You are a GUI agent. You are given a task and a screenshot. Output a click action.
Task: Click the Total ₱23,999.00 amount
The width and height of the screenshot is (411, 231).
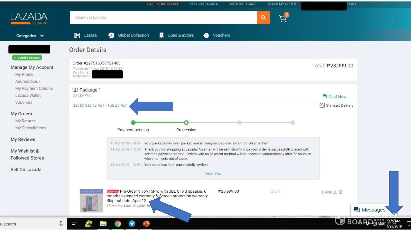point(333,66)
